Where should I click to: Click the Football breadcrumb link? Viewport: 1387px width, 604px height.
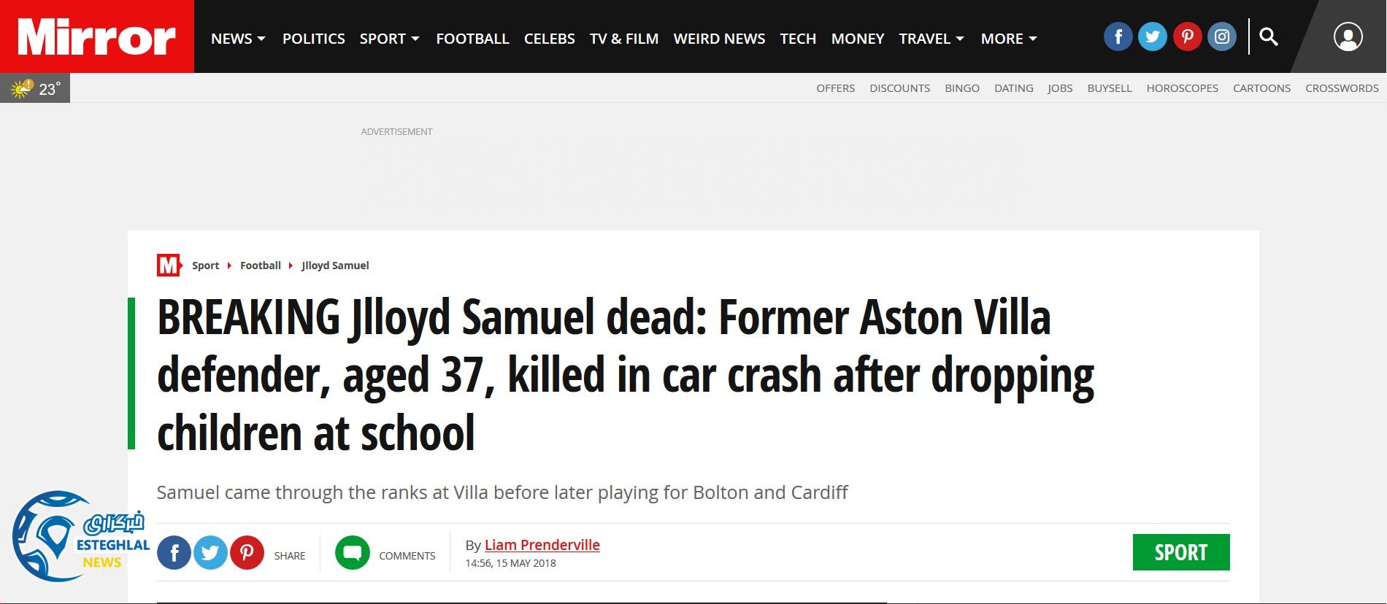coord(261,266)
